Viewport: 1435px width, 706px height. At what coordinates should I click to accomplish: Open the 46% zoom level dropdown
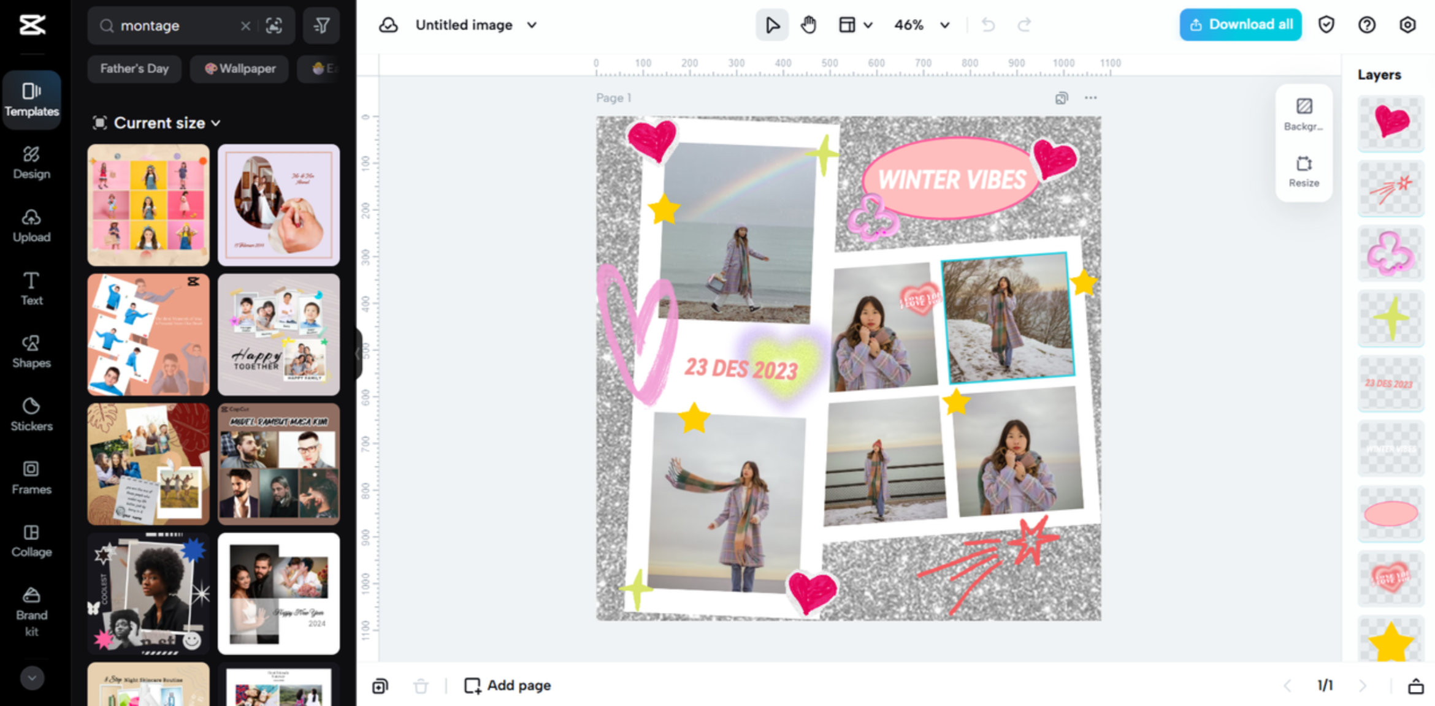point(922,25)
